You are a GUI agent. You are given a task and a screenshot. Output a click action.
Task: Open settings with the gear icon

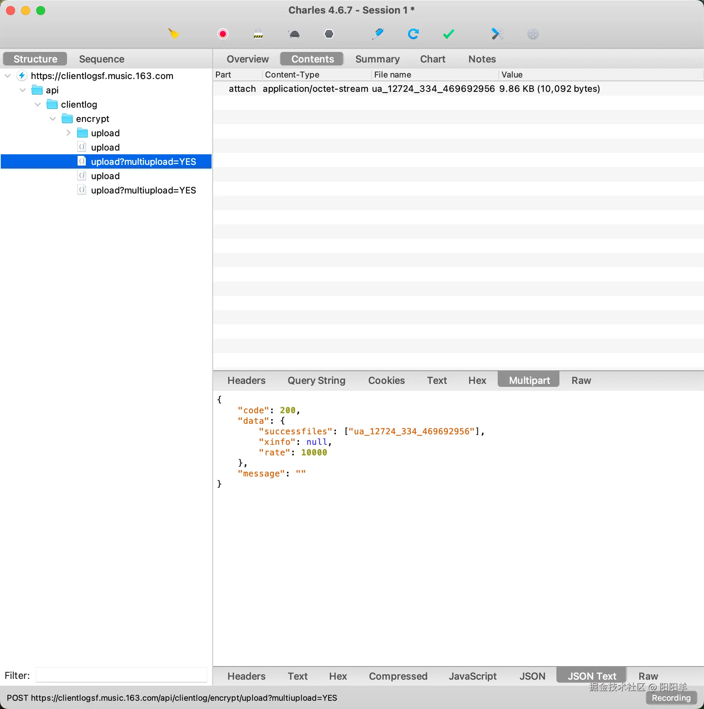pos(533,34)
